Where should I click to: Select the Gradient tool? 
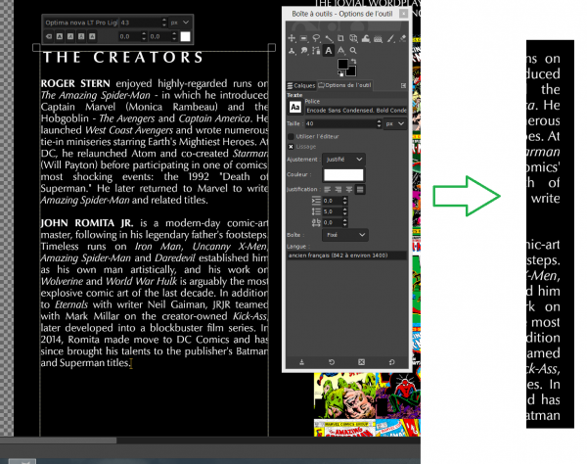pyautogui.click(x=378, y=38)
